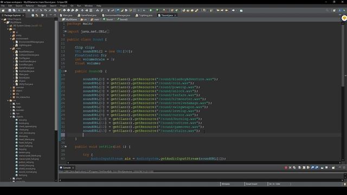The image size is (347, 195).
Task: Expand folded imports at line 3
Action: pos(66,31)
